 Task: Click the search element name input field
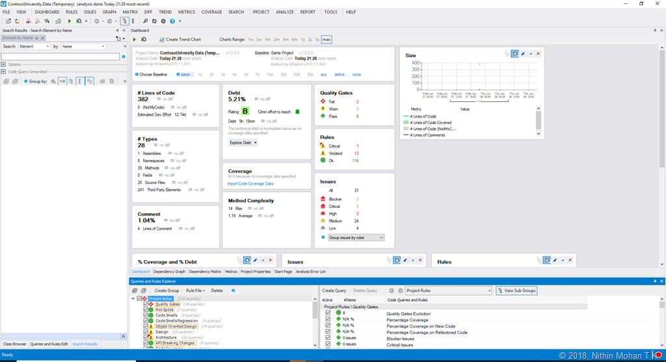pyautogui.click(x=60, y=57)
